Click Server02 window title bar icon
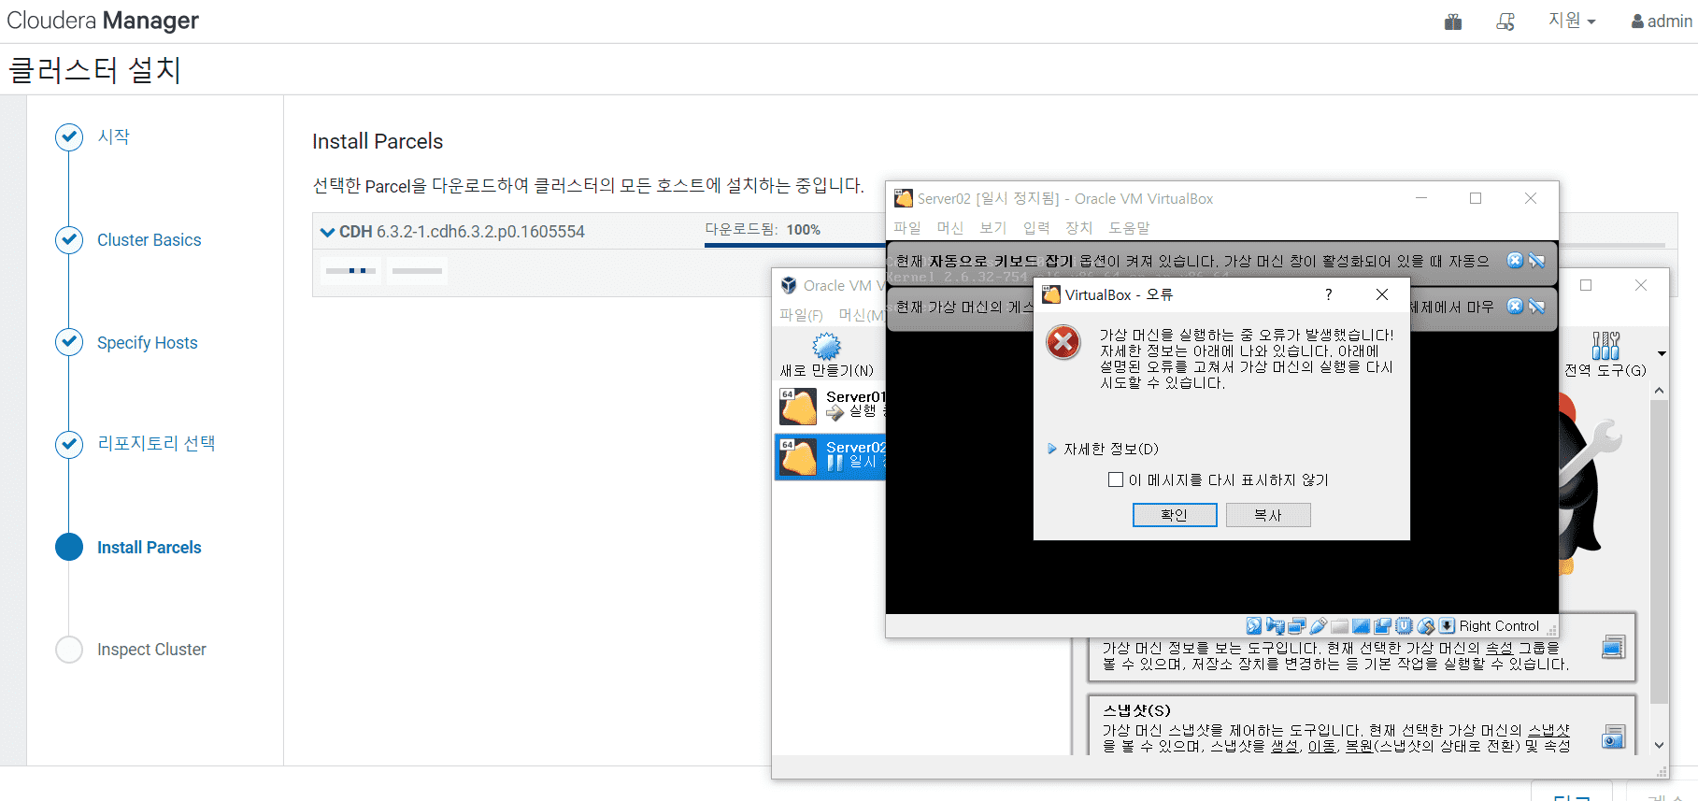 [x=903, y=198]
